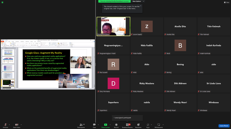The image size is (231, 129).
Task: Open the Participants panel
Action: [81, 125]
